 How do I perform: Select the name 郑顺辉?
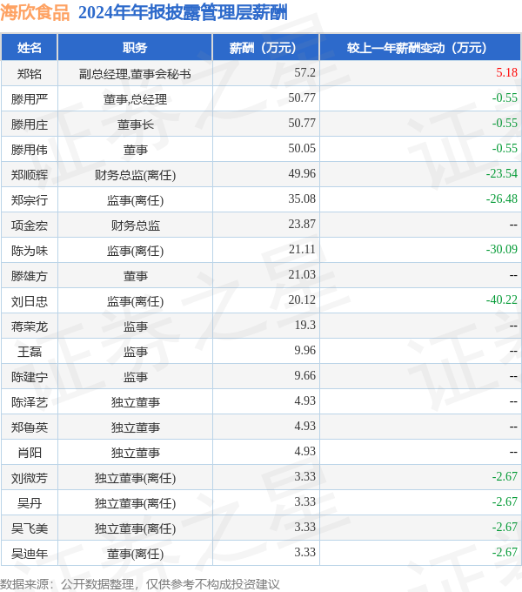[30, 175]
